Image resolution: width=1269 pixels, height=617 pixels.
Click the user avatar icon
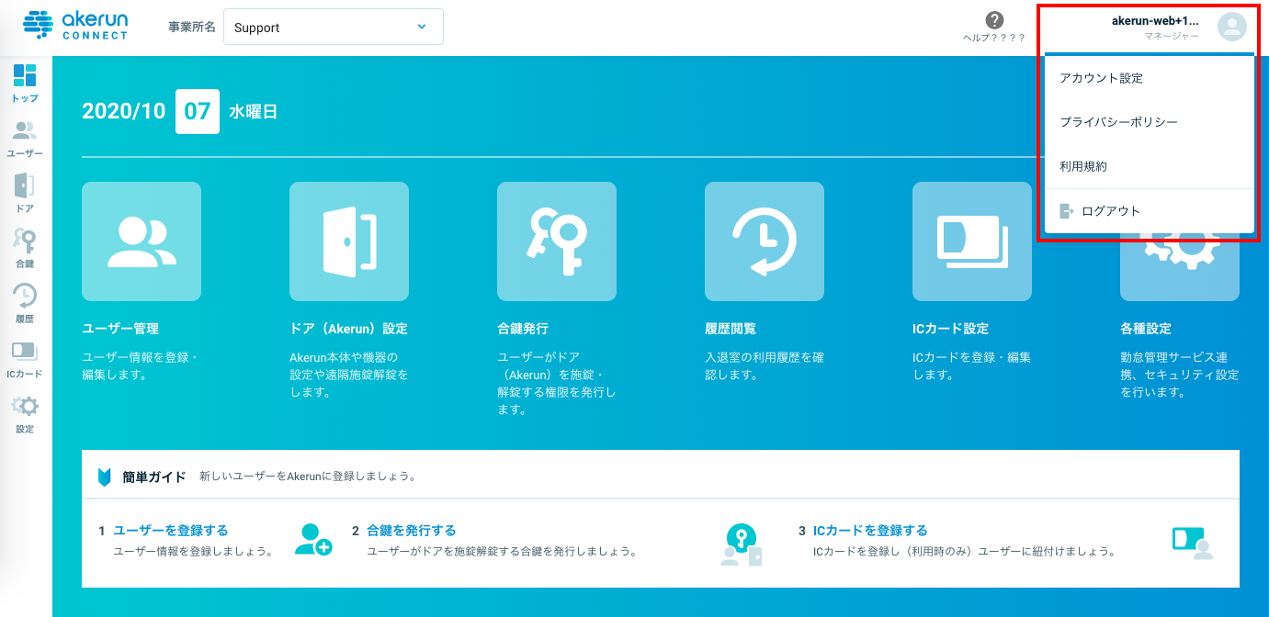1231,27
